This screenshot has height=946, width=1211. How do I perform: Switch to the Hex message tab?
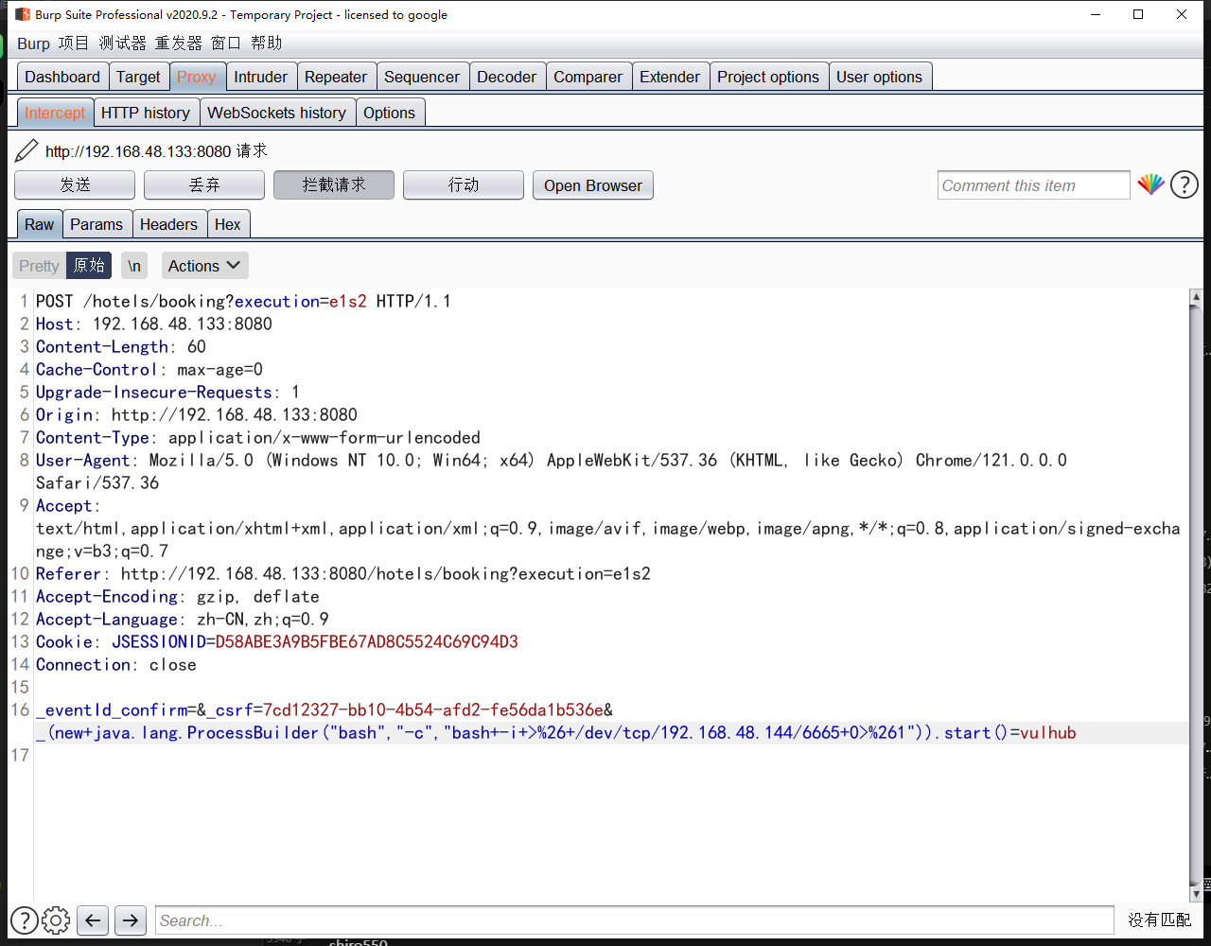pyautogui.click(x=228, y=224)
